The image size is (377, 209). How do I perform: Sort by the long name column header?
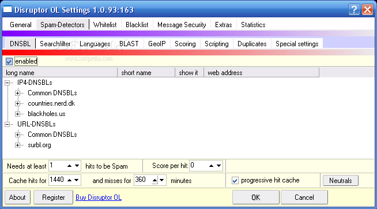pos(59,73)
